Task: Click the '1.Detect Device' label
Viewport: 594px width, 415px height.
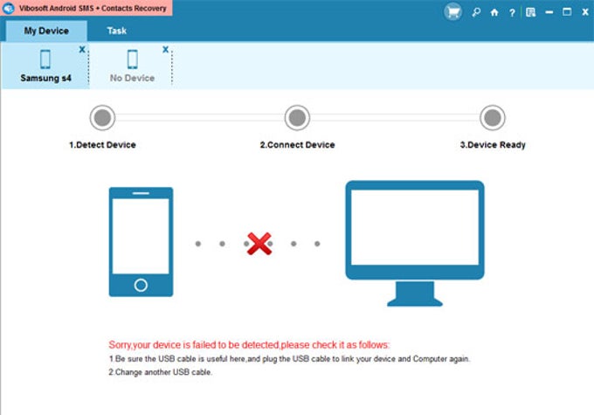Action: (102, 145)
